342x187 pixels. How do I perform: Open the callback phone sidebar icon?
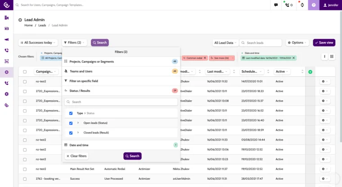point(7,83)
